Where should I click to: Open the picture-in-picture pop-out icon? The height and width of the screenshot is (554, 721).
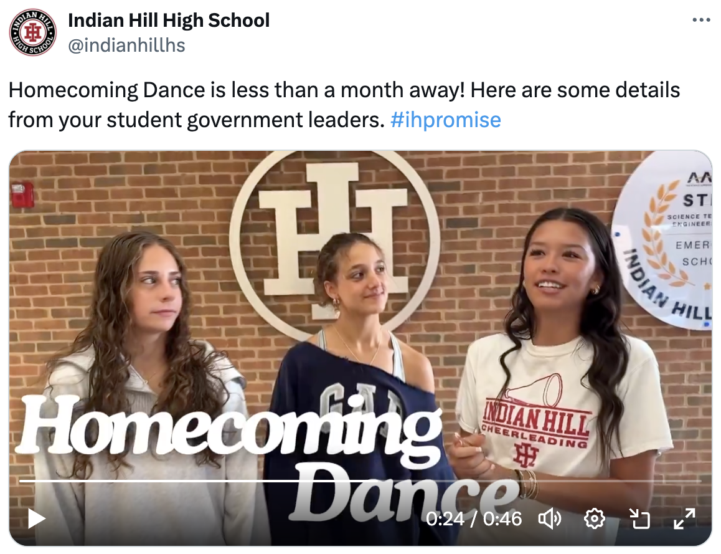point(639,519)
